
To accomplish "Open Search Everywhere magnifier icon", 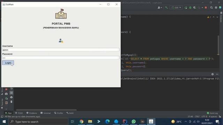I will (212, 8).
